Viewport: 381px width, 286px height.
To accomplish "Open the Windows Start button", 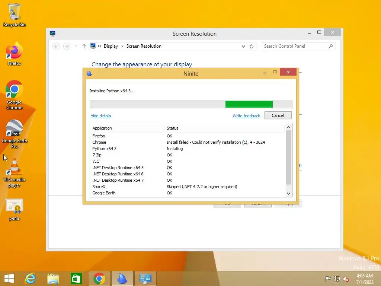I will pyautogui.click(x=9, y=279).
